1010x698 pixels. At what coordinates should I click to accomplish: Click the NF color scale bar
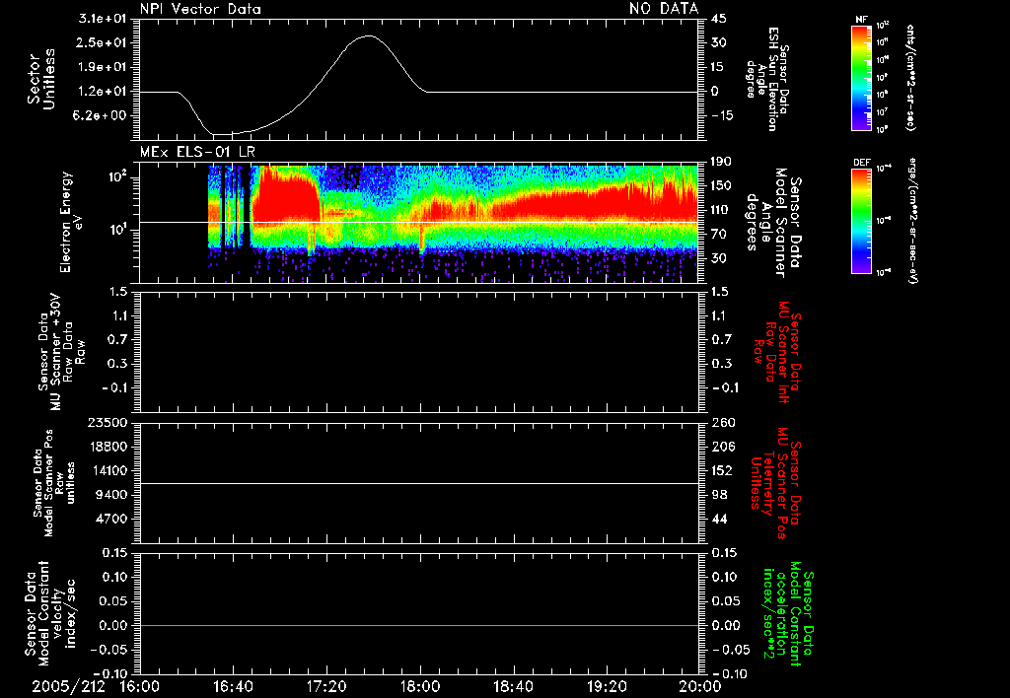point(861,77)
